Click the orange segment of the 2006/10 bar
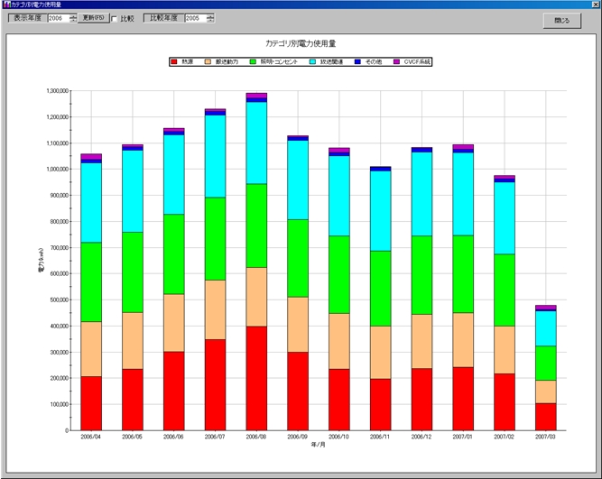This screenshot has height=479, width=602. pyautogui.click(x=339, y=341)
